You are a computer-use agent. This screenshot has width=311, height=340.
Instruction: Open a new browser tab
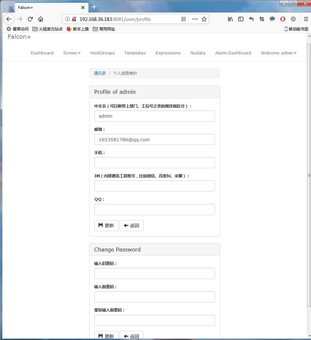(94, 7)
